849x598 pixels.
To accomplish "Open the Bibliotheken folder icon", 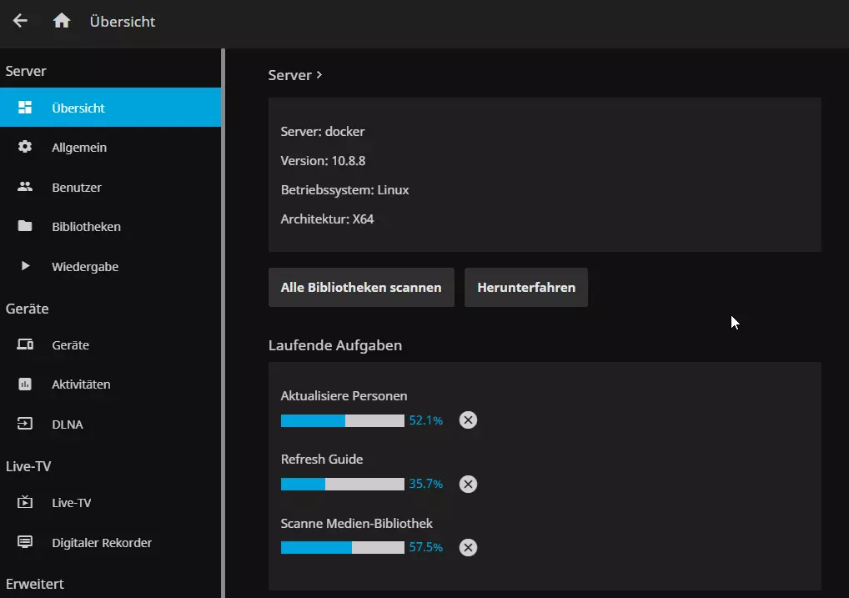I will coord(23,226).
